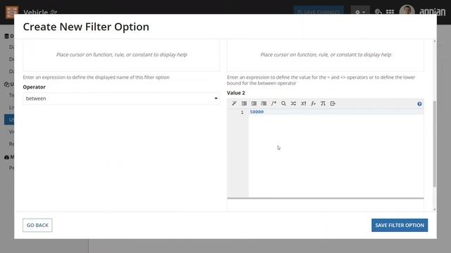This screenshot has width=451, height=253.
Task: Click the right help panel placeholder text
Action: point(326,55)
